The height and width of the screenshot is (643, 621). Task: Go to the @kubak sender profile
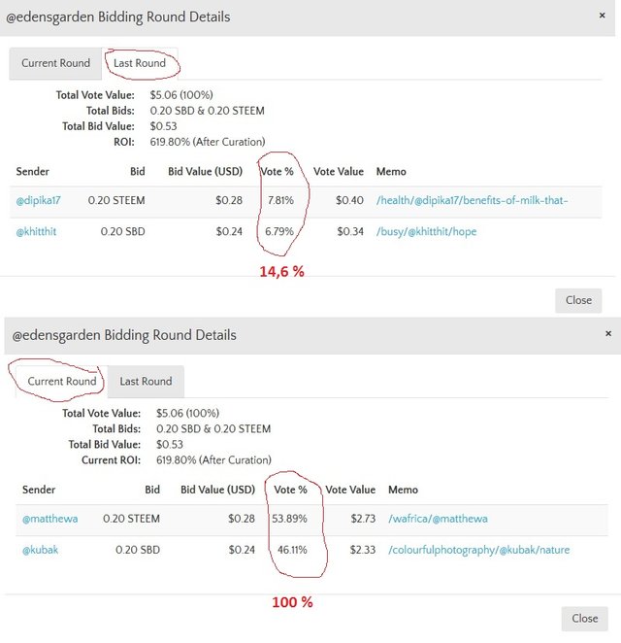(x=40, y=550)
